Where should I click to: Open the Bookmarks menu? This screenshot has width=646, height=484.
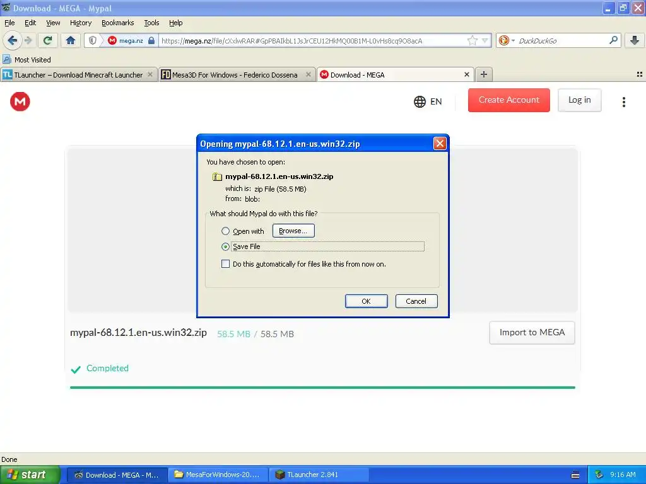click(x=118, y=23)
